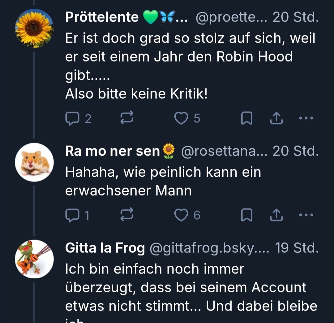
Task: Repost Pröttelente's Robin Hood post
Action: click(127, 118)
